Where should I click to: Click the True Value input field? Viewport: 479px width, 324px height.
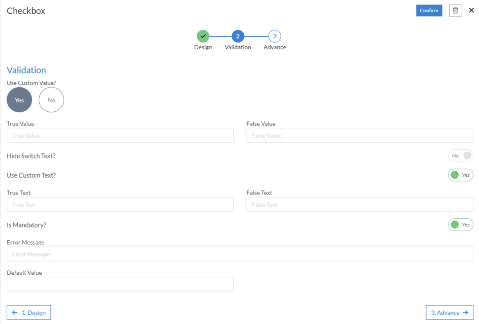119,135
